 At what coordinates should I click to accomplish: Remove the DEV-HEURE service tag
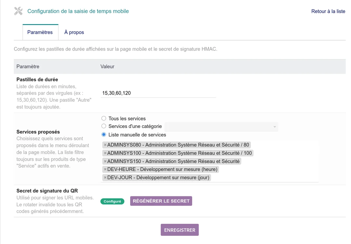pos(105,169)
